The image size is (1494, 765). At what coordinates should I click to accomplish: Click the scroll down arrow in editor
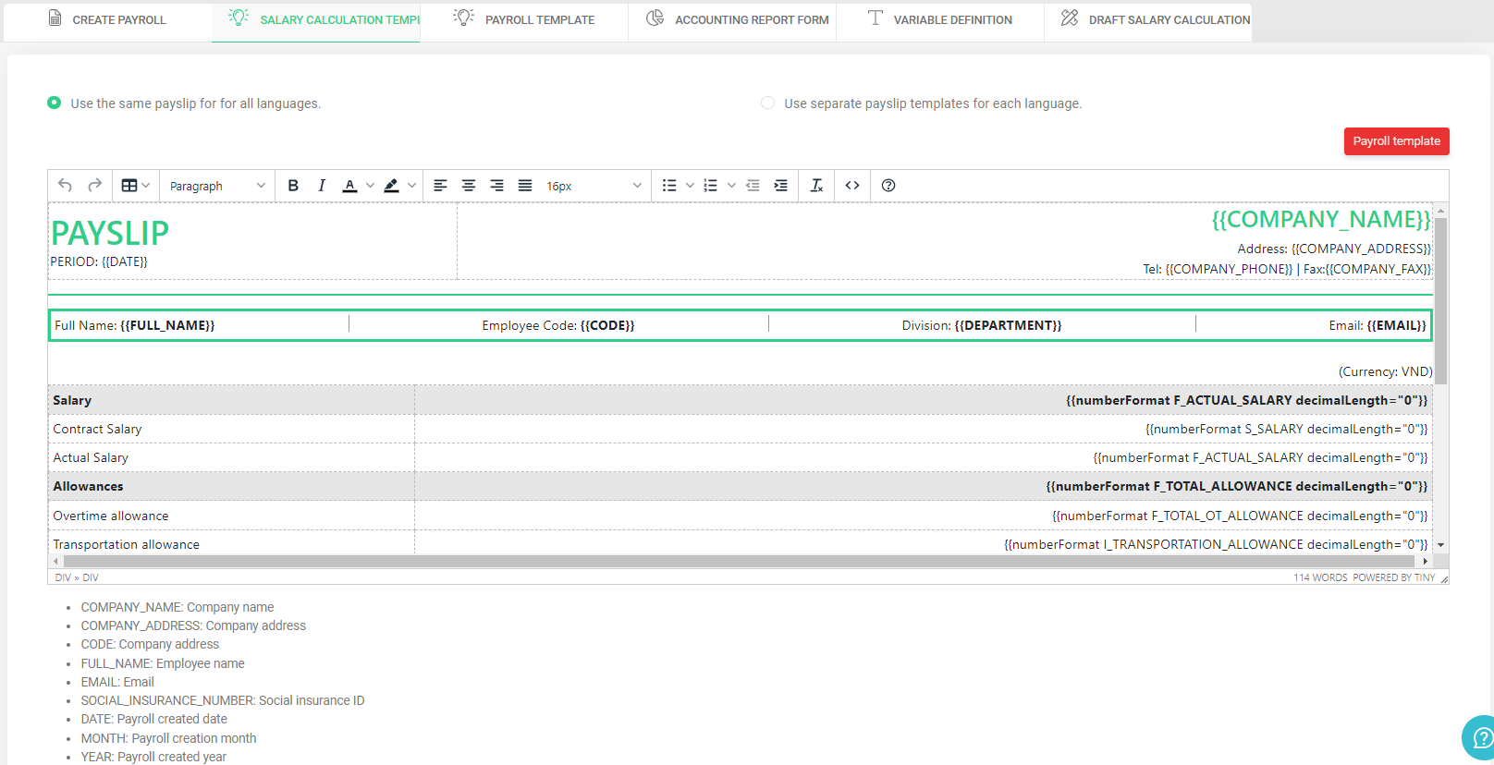[x=1440, y=545]
